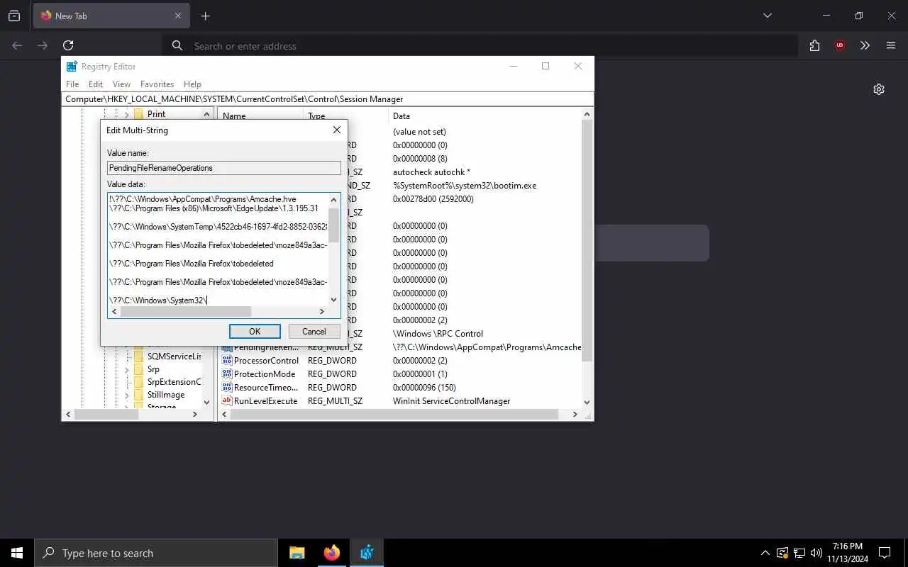This screenshot has height=567, width=908.
Task: Expand the Srp registry key
Action: point(126,369)
